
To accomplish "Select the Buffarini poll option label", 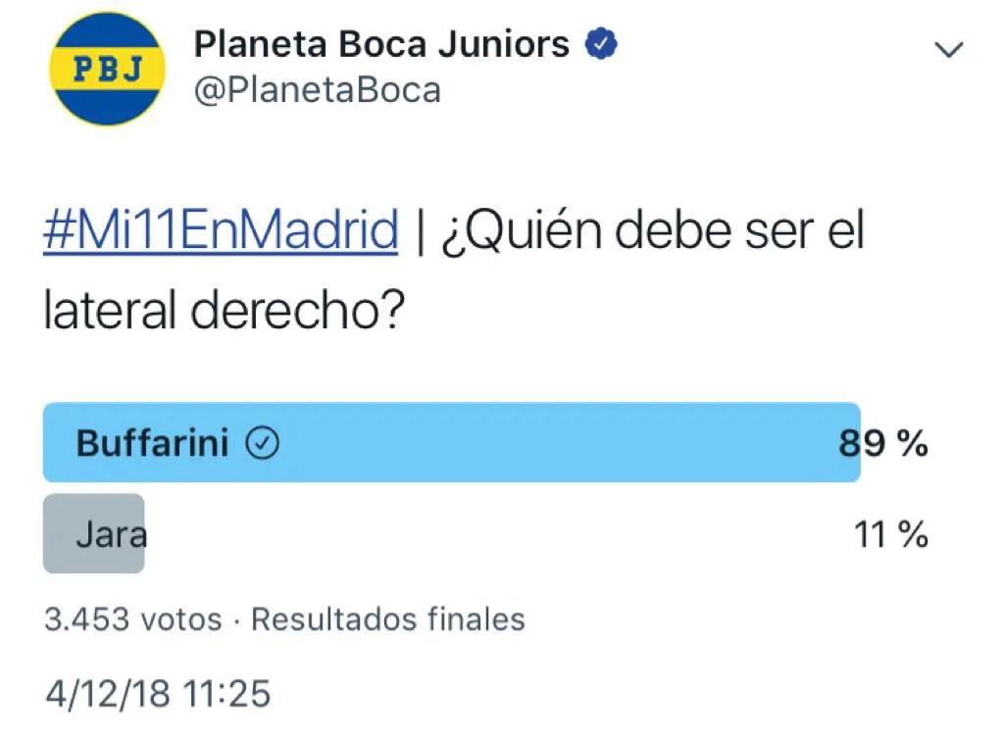I will (x=152, y=444).
